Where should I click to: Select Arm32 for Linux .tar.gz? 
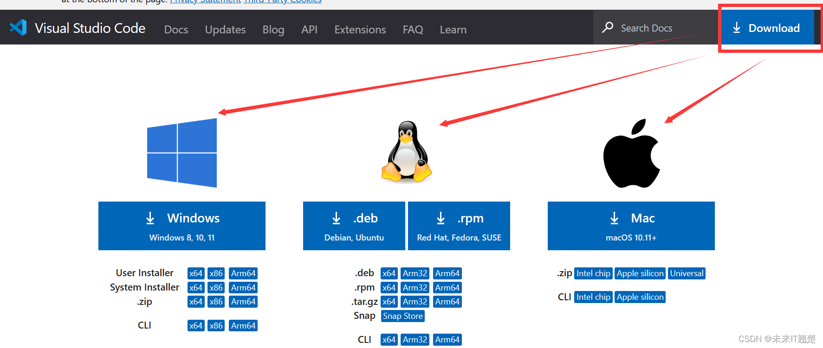tap(415, 302)
